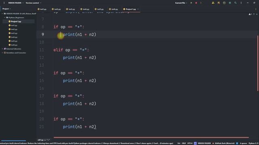Click Always download link in notification
Screen dimensions: 259x145
coord(110,143)
